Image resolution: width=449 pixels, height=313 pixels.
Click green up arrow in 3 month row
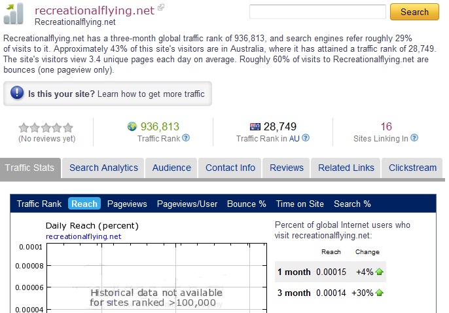(379, 293)
